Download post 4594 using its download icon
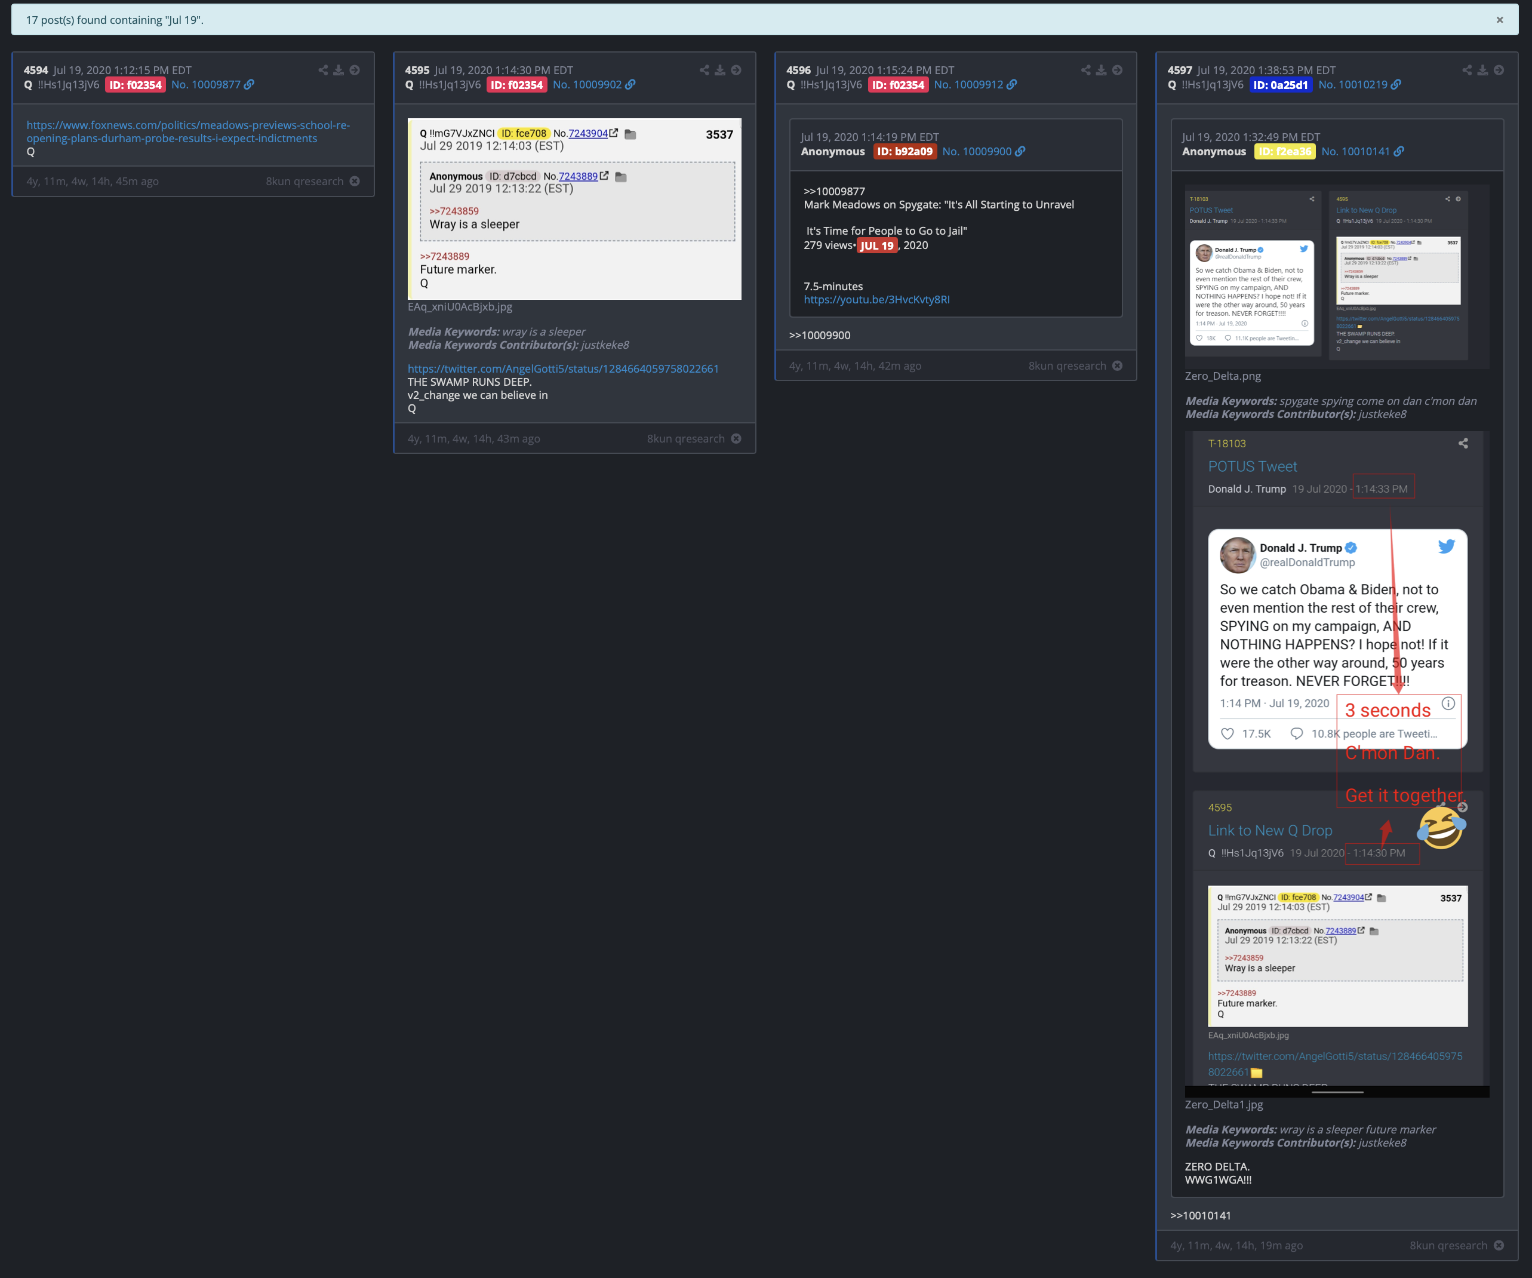Screen dimensions: 1532x1278 click(339, 70)
